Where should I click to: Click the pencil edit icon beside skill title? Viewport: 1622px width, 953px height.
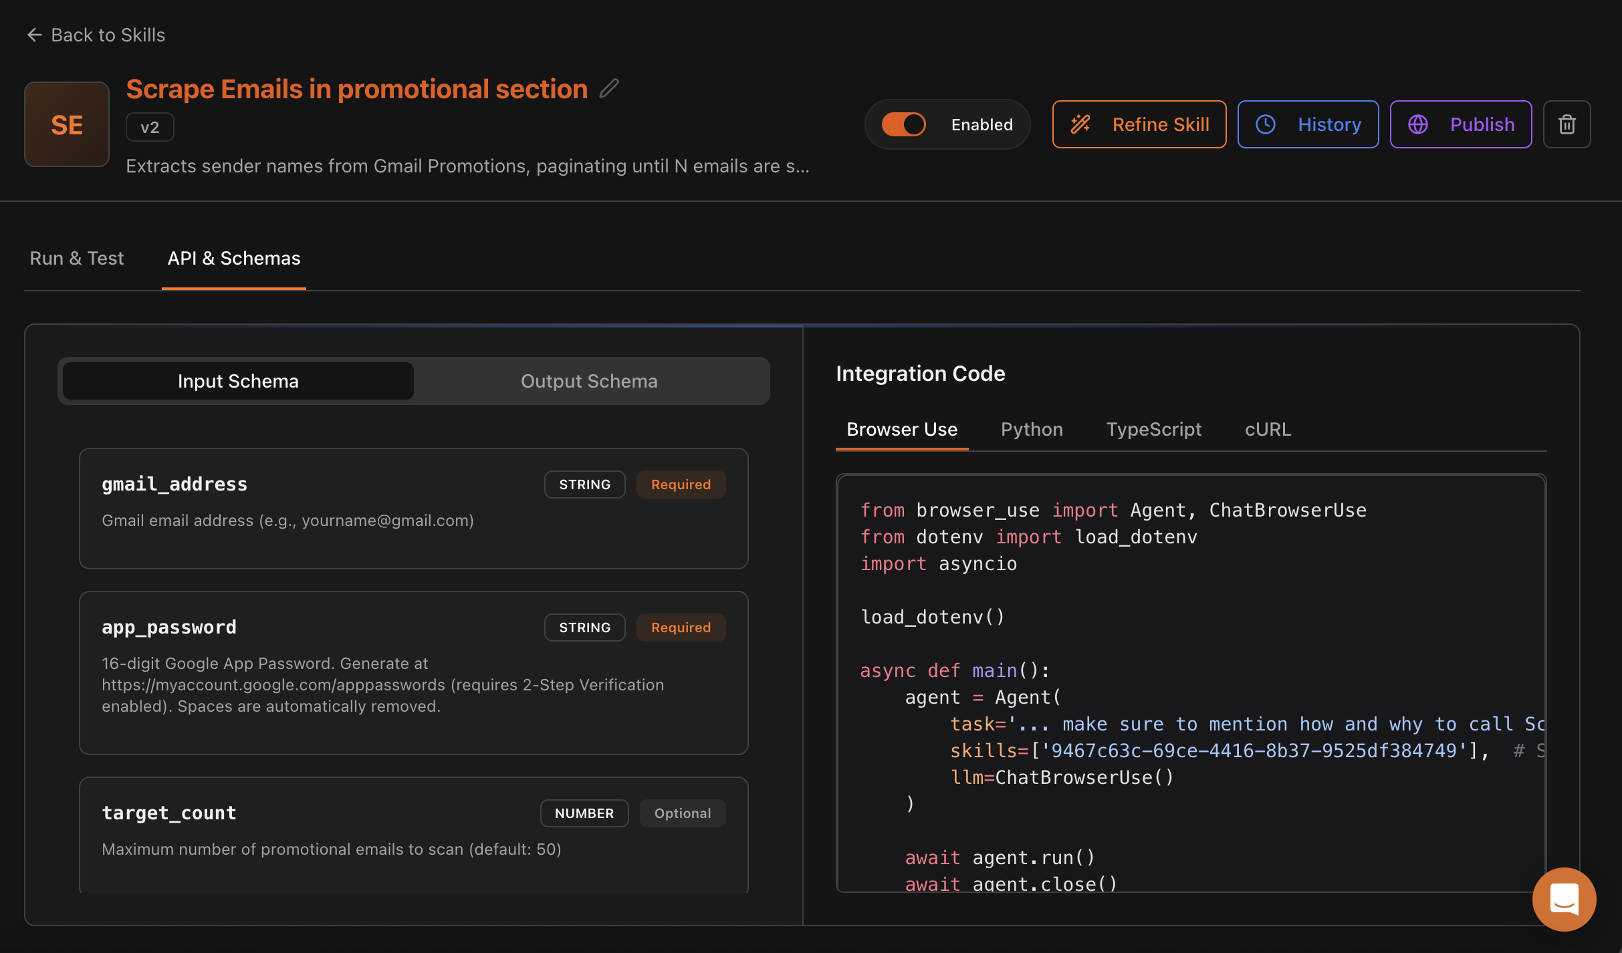pos(608,88)
